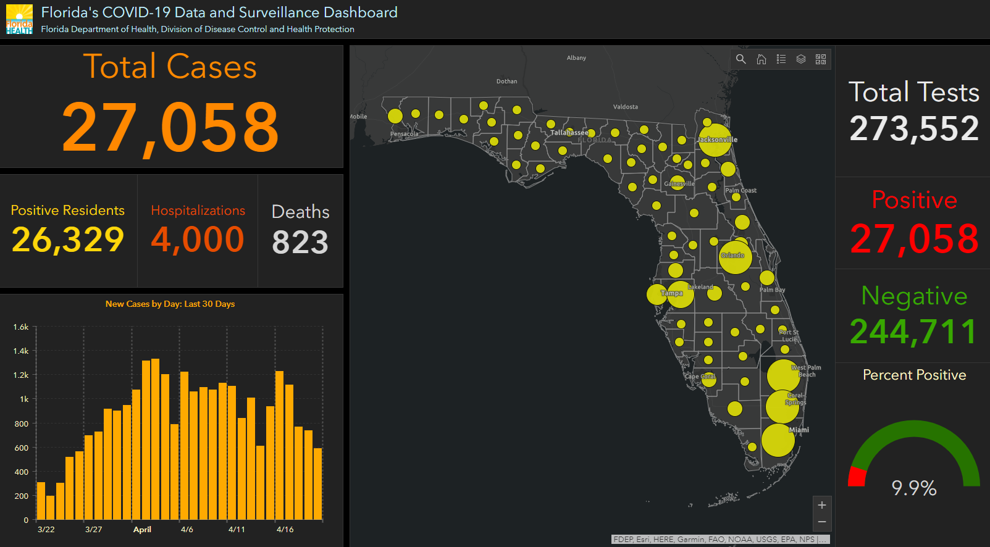Click the Deaths count 823
The height and width of the screenshot is (547, 990).
[300, 242]
